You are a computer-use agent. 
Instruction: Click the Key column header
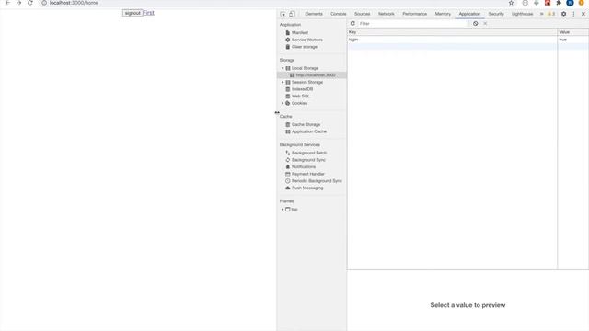tap(452, 32)
